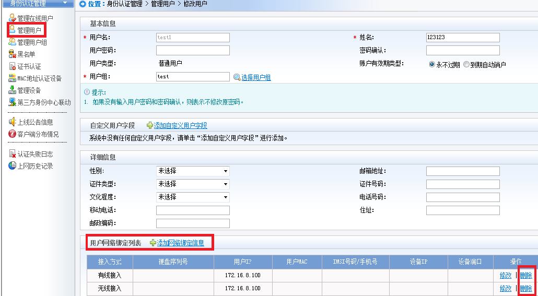Click the 选择用户组 link

click(x=255, y=77)
